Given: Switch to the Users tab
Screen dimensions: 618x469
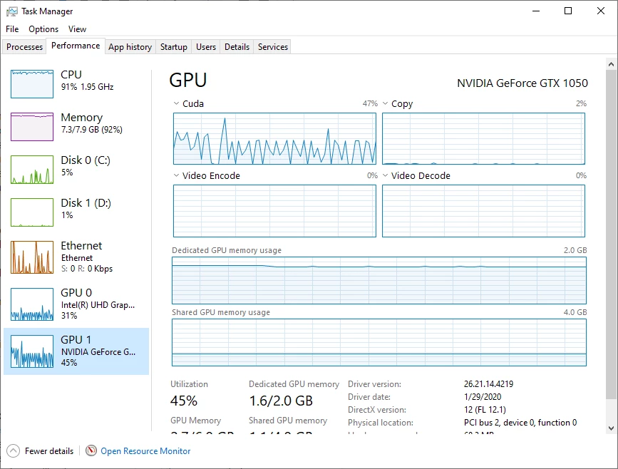Looking at the screenshot, I should [x=206, y=47].
